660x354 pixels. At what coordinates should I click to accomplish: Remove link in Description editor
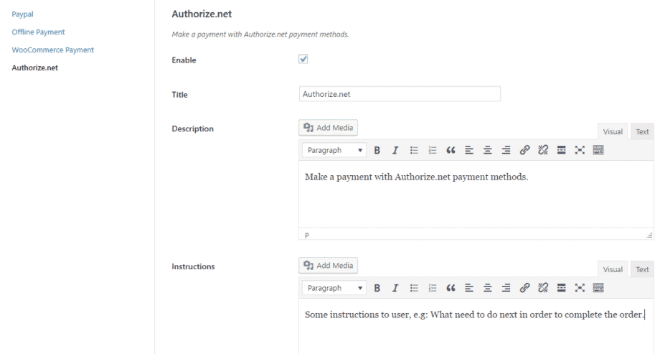[x=543, y=150]
